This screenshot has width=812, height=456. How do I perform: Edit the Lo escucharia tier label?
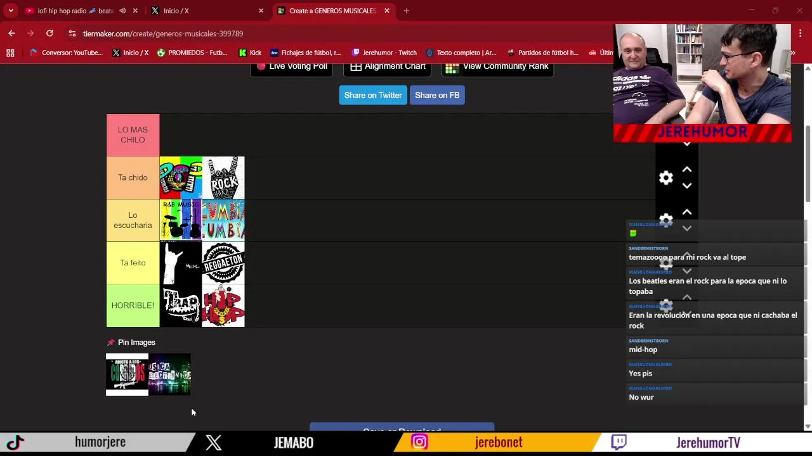pyautogui.click(x=133, y=220)
